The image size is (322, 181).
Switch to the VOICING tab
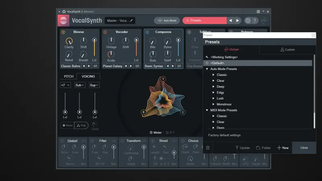(x=88, y=76)
